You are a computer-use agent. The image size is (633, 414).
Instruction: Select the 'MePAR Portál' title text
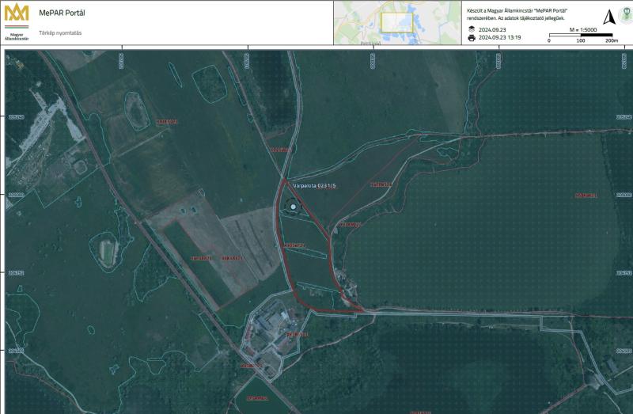(x=62, y=13)
